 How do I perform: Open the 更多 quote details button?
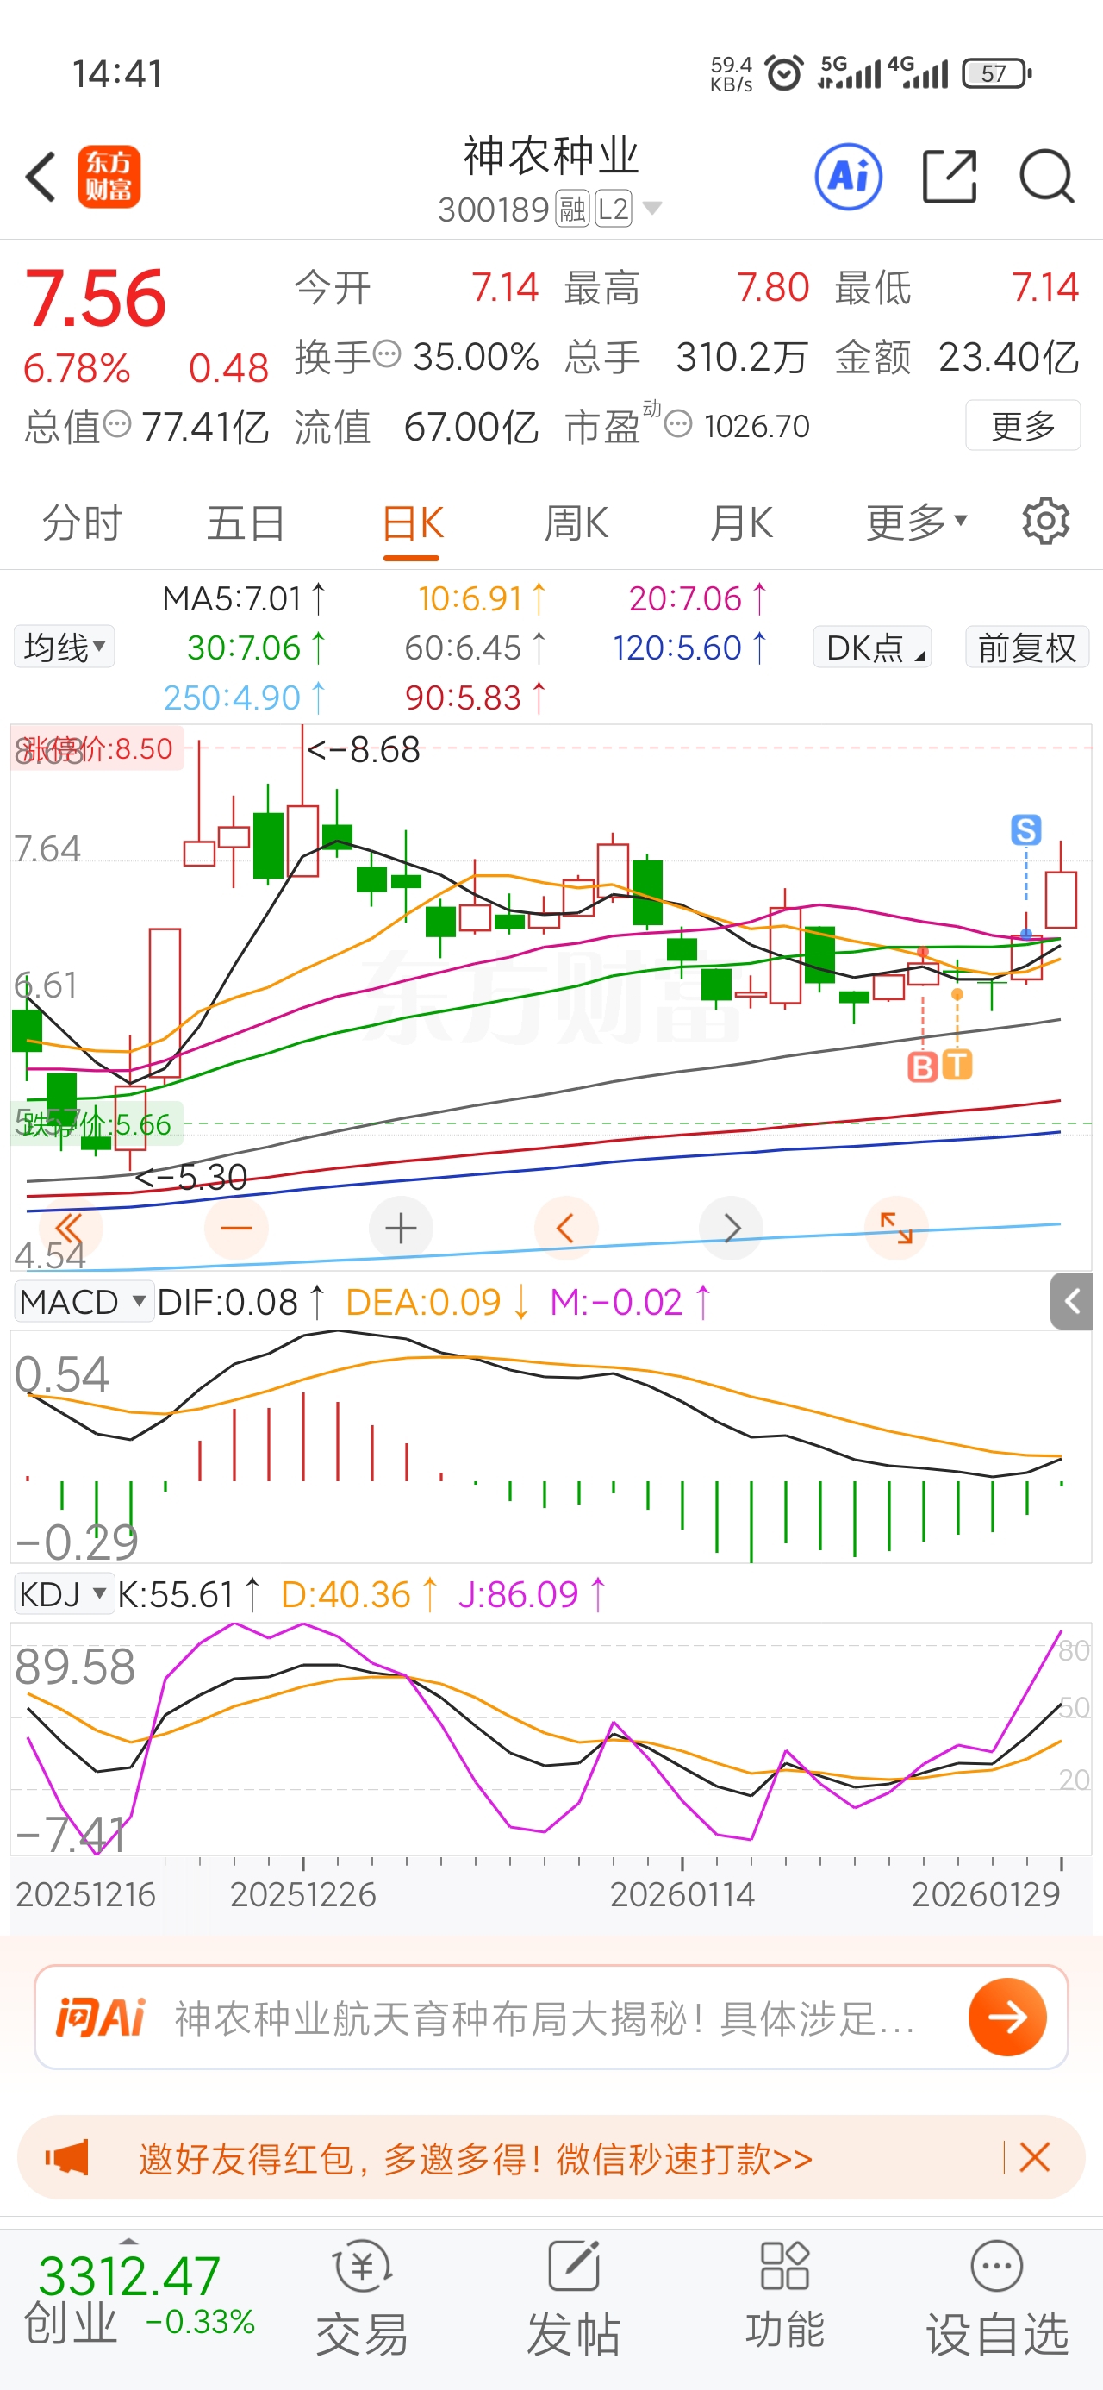click(x=1022, y=426)
